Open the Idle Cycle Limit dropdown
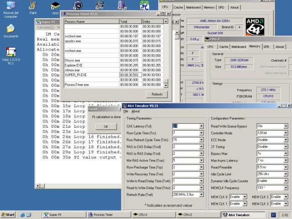Viewport: 292px width, 219px height. coord(286,174)
